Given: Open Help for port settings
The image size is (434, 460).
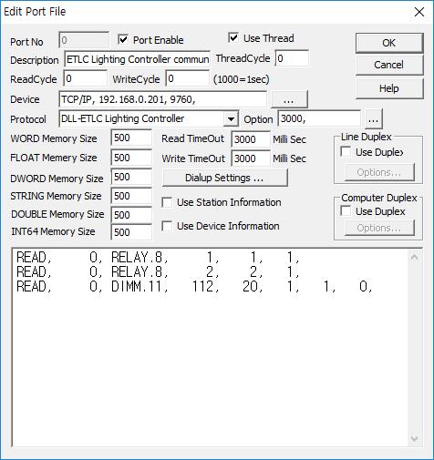Looking at the screenshot, I should tap(389, 88).
